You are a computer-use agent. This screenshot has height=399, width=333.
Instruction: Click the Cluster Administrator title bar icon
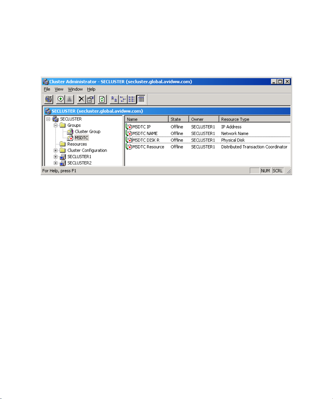pyautogui.click(x=46, y=82)
